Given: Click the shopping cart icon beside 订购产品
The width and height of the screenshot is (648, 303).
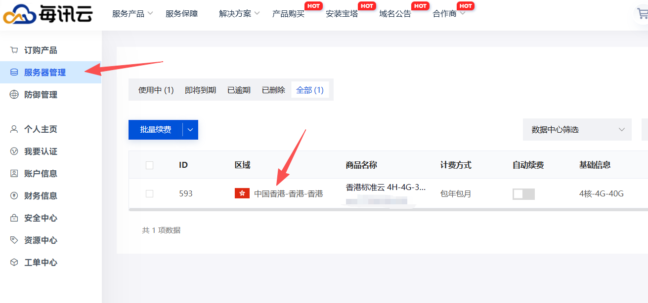Looking at the screenshot, I should (x=14, y=50).
